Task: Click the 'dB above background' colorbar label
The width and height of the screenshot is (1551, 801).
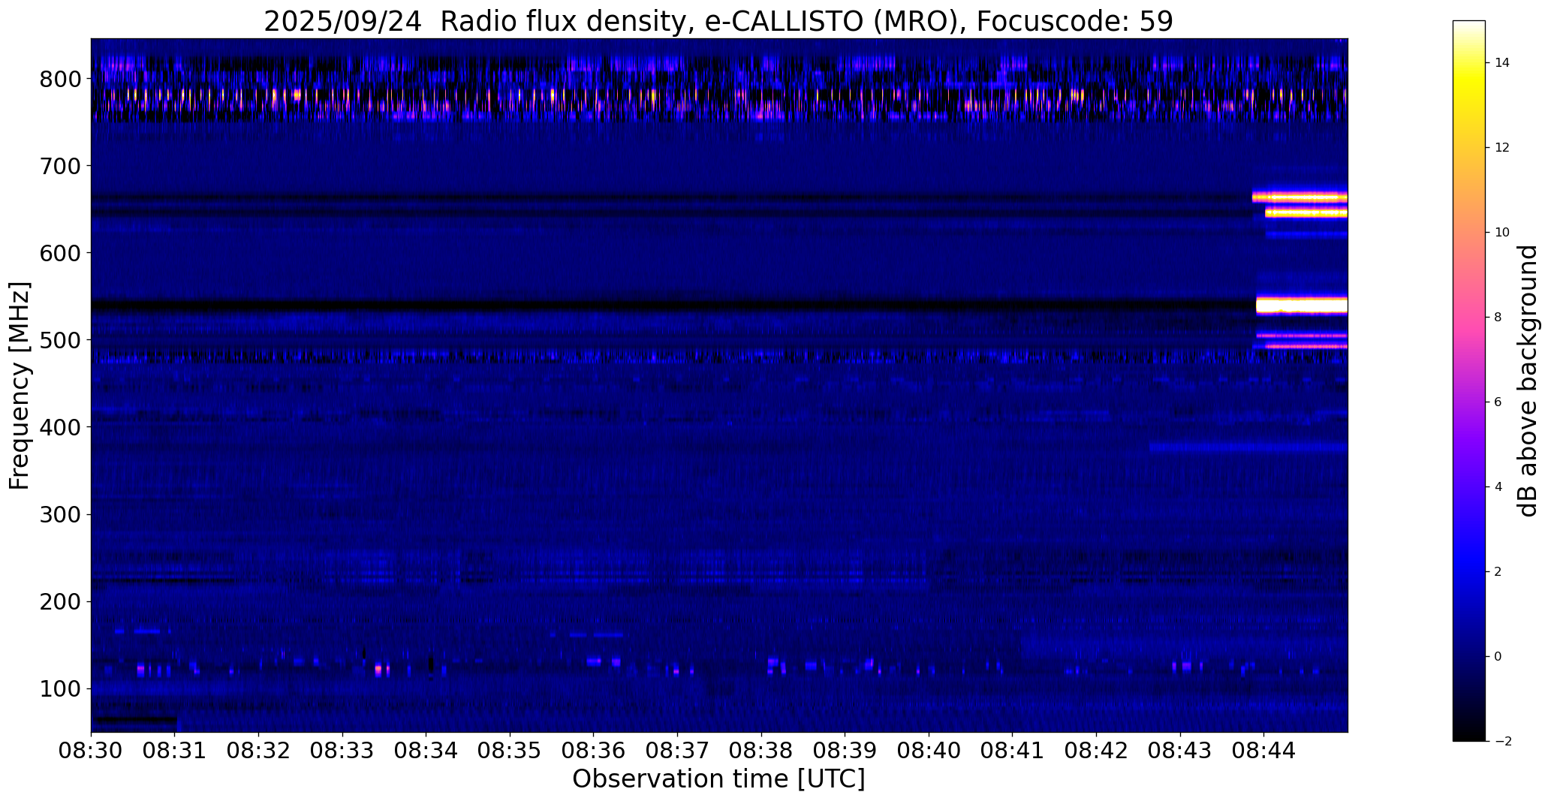Action: click(1528, 381)
